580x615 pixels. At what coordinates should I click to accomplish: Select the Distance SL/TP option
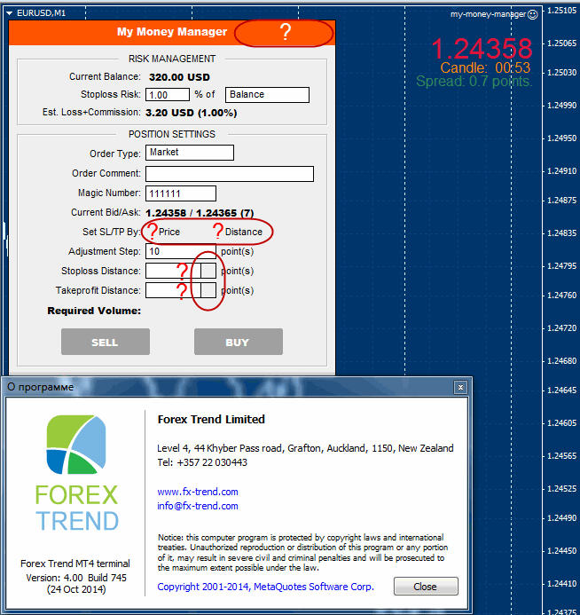pyautogui.click(x=243, y=232)
